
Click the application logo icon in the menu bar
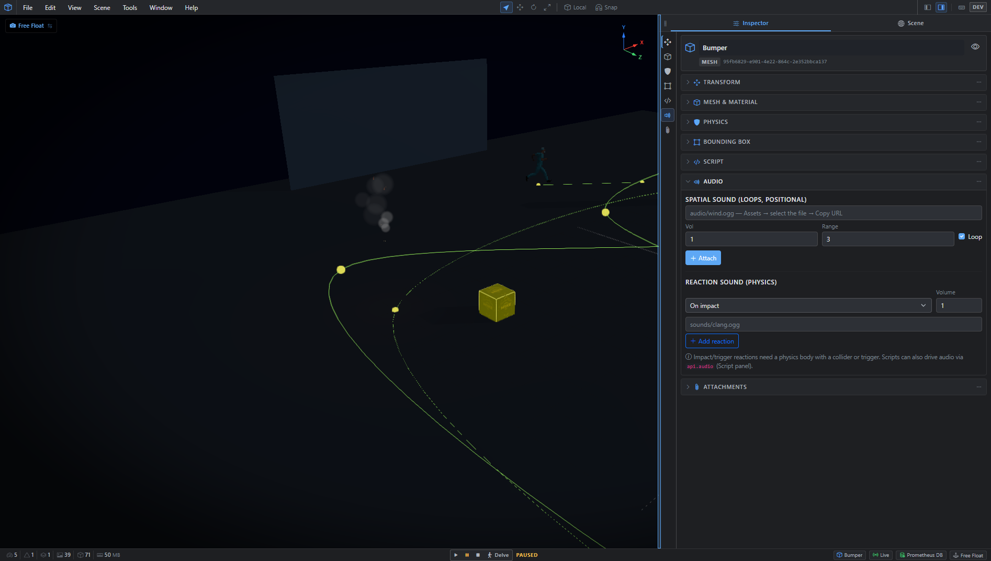[x=8, y=7]
